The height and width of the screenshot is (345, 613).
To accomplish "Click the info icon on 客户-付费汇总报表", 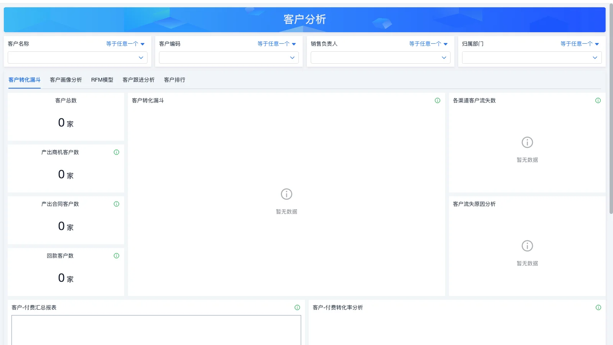I will point(297,307).
